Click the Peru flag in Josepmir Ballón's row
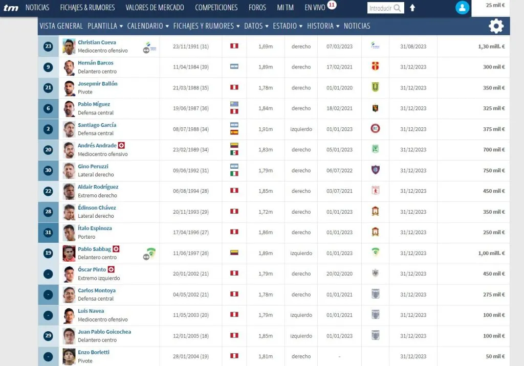 tap(234, 87)
